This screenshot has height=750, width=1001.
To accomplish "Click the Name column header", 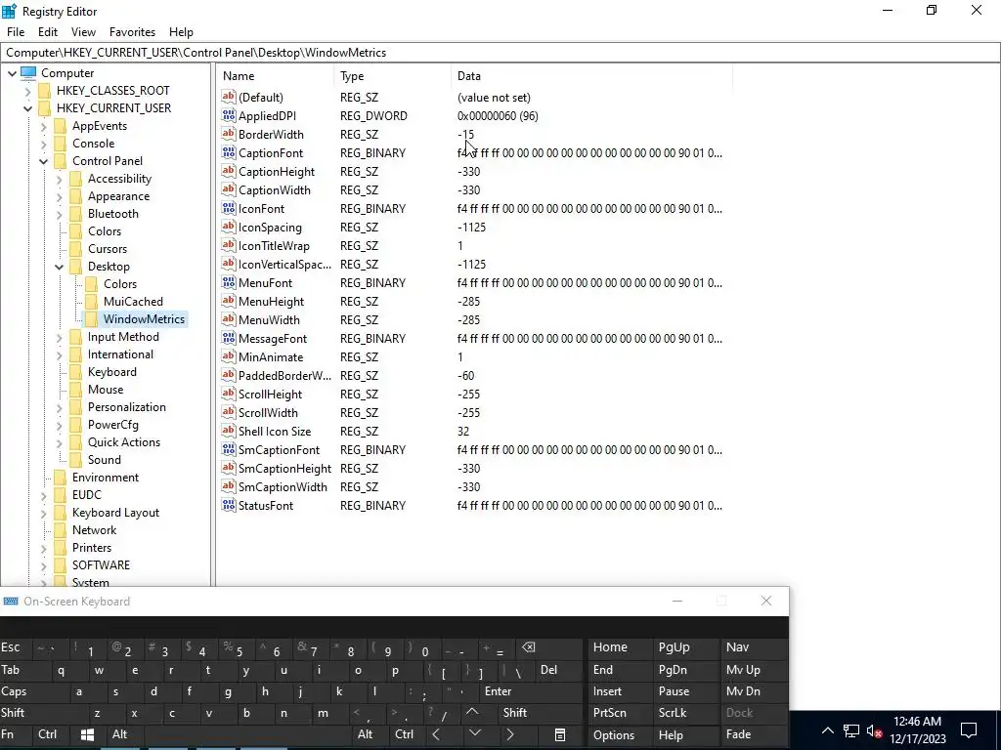I will (275, 76).
